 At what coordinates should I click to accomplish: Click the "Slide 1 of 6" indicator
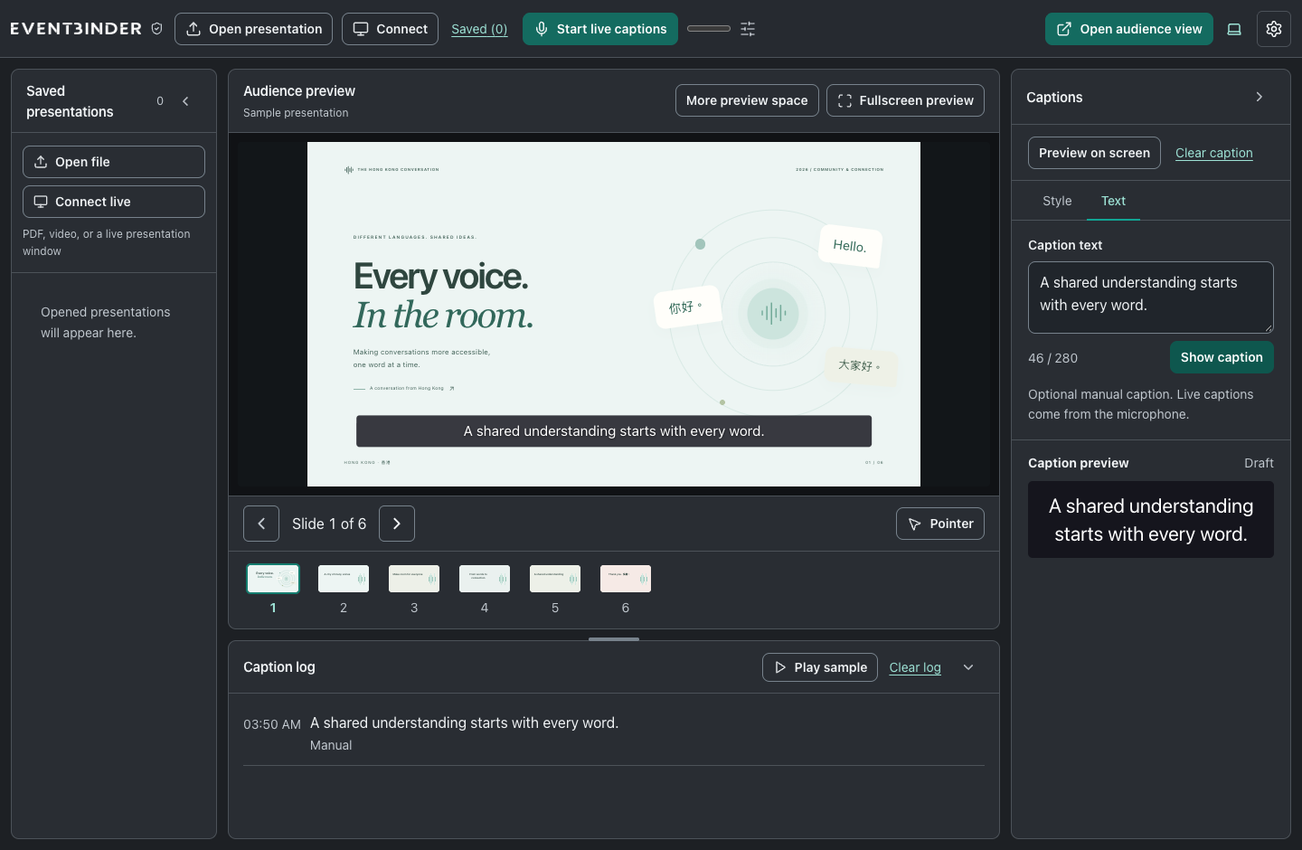(329, 524)
